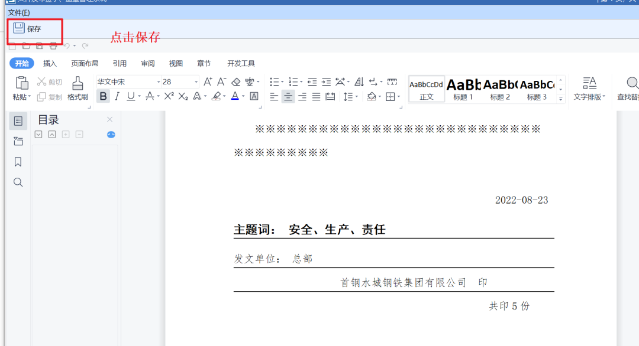Open the sidebar search panel
The height and width of the screenshot is (346, 639).
[18, 182]
